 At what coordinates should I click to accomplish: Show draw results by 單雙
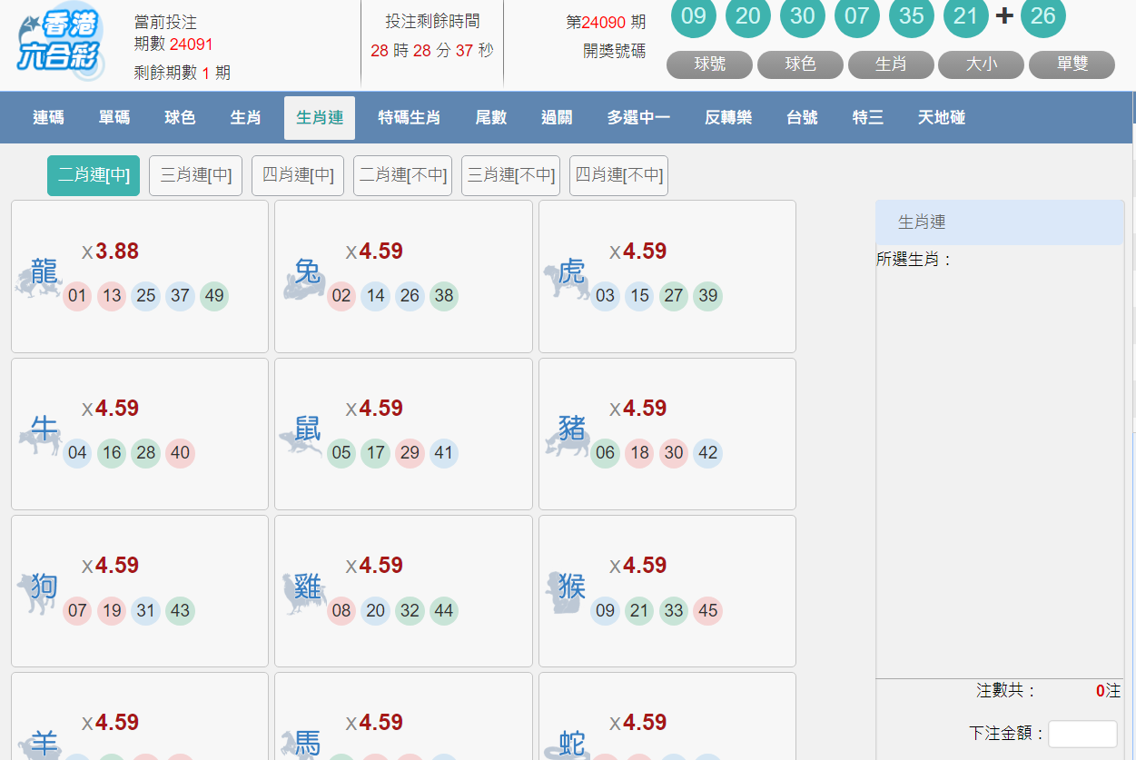coord(1072,64)
